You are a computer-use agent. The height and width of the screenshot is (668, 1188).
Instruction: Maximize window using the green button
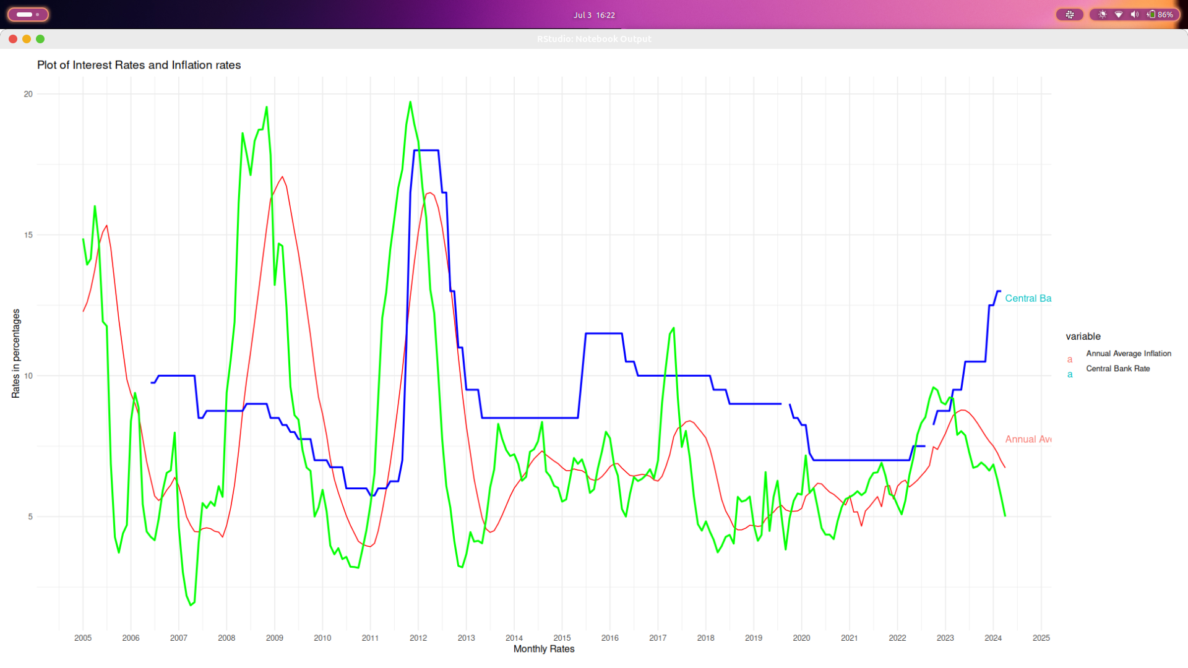(x=40, y=39)
